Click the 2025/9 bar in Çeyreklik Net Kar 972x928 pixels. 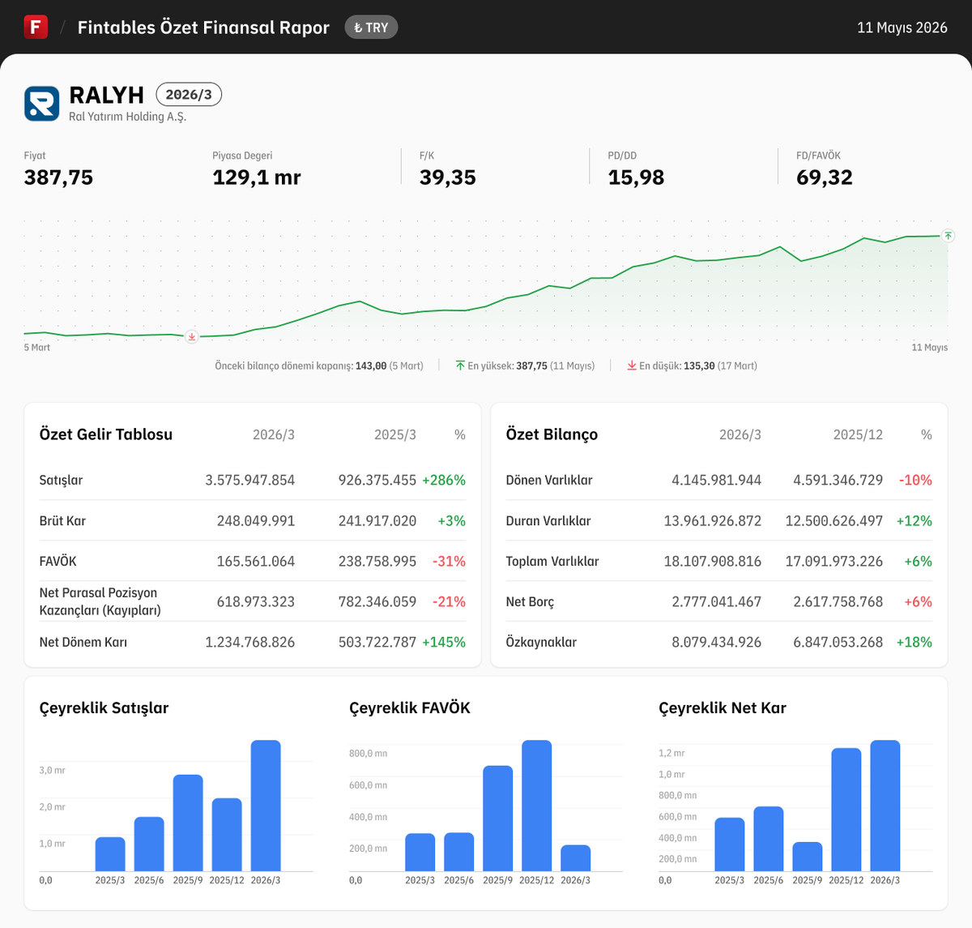808,857
